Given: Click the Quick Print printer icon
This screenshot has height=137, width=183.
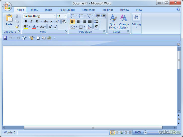Looking at the screenshot, I should tap(49, 38).
